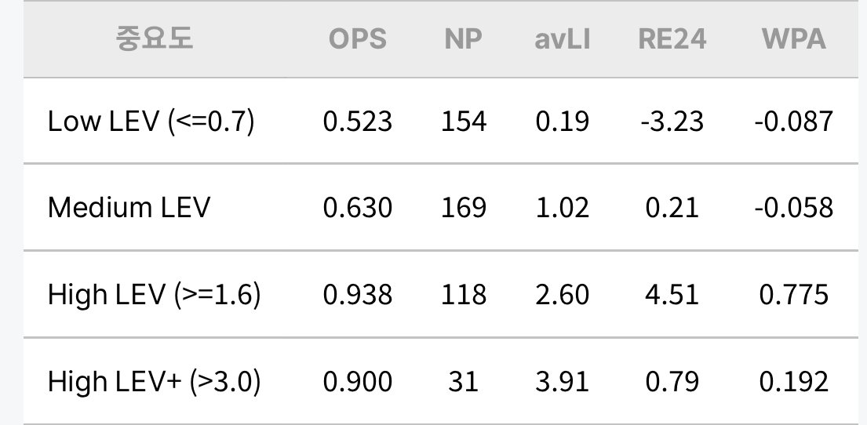Image resolution: width=867 pixels, height=425 pixels.
Task: Click the WPA column header
Action: pyautogui.click(x=794, y=39)
